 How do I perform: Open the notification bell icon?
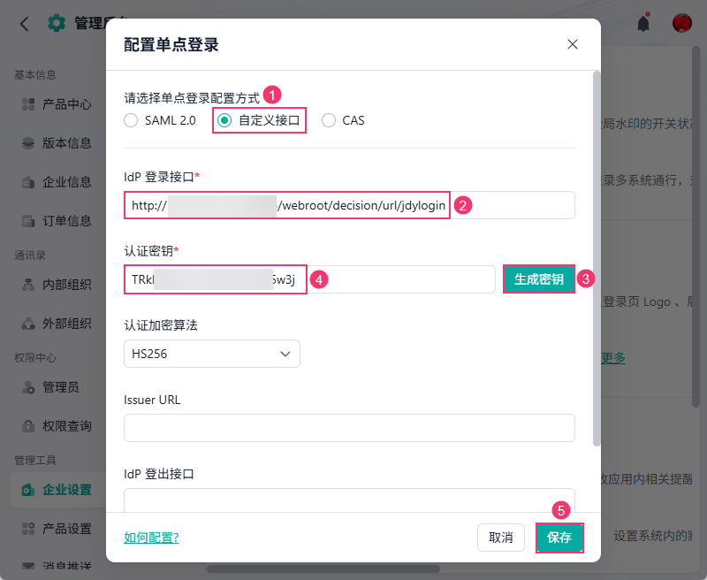[x=643, y=24]
